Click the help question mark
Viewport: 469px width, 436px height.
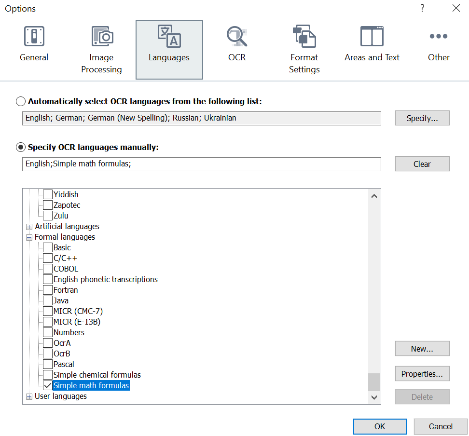click(422, 8)
